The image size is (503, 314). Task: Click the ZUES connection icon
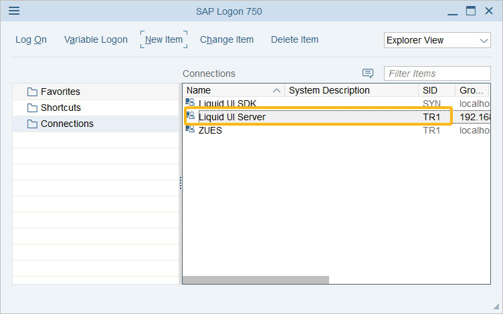click(190, 129)
